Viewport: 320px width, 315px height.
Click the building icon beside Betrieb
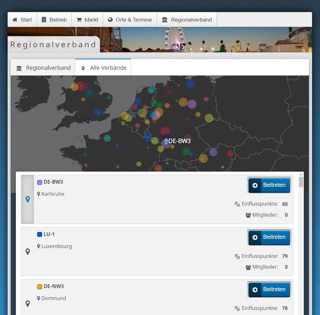coord(44,20)
